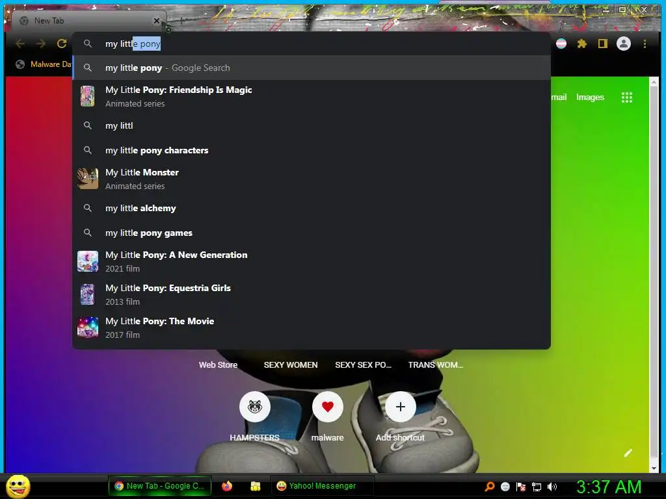Open the SEXY WOMEN shortcut
The height and width of the screenshot is (499, 666).
291,365
